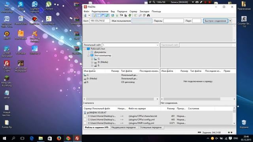The height and width of the screenshot is (142, 253).
Task: Open Firefox from the taskbar
Action: click(x=59, y=138)
